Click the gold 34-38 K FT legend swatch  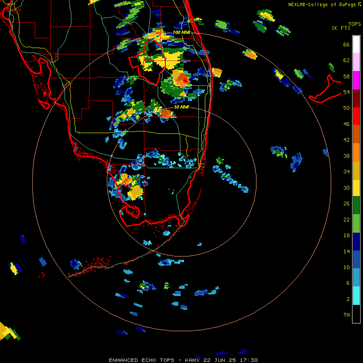tap(356, 170)
